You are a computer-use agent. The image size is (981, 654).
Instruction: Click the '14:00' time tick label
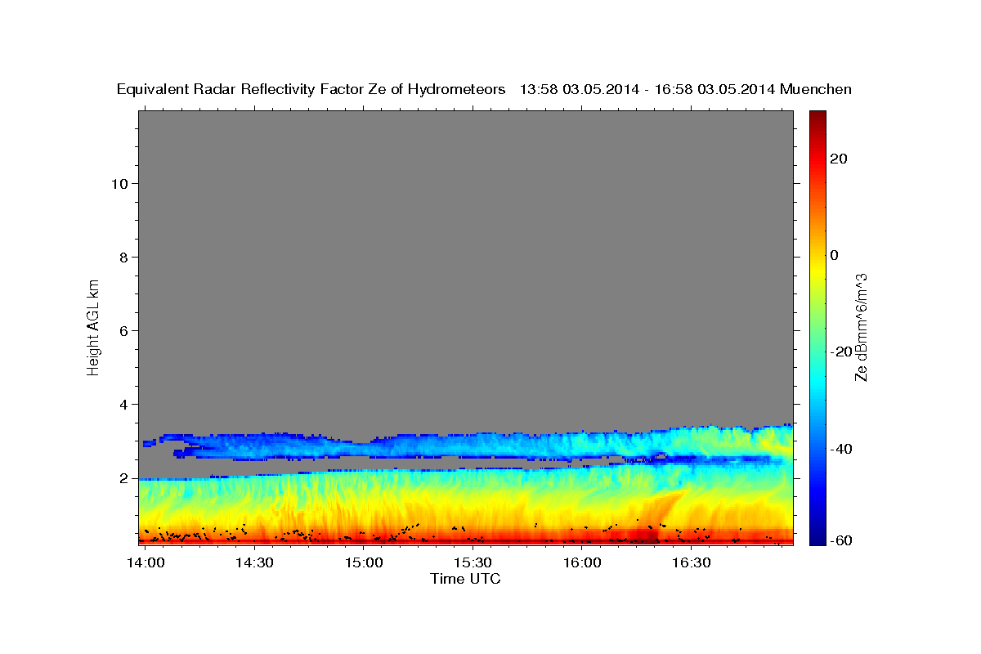click(x=147, y=562)
